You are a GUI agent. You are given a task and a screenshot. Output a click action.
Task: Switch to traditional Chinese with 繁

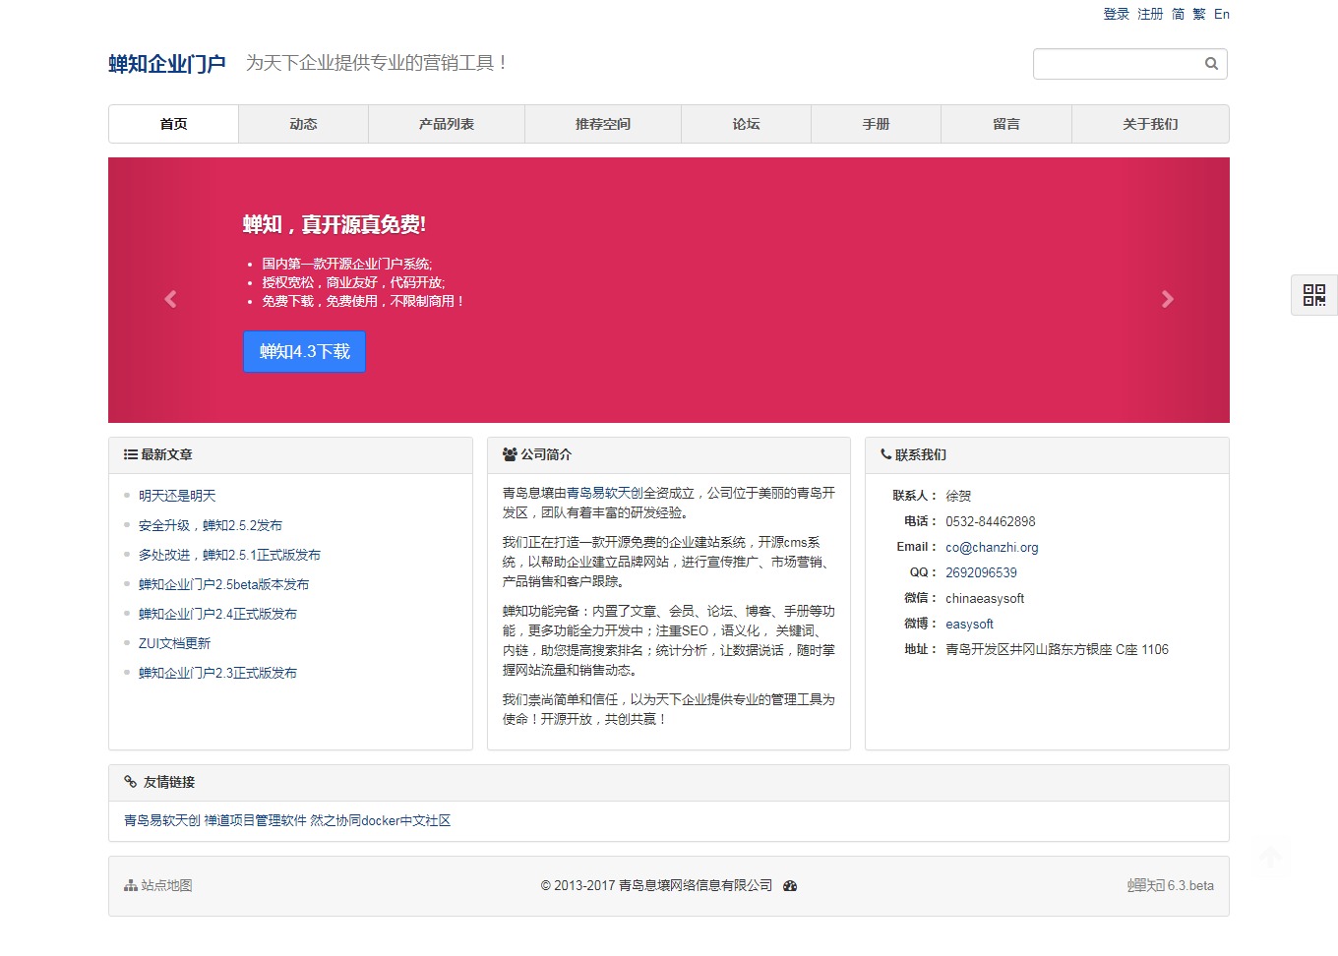coord(1198,14)
